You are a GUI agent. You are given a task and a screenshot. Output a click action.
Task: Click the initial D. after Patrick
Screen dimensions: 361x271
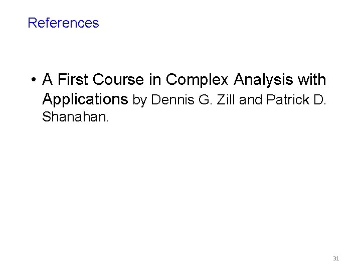(320, 100)
